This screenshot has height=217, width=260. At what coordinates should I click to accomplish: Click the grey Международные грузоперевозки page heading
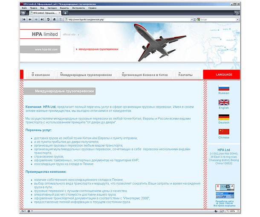60,91
